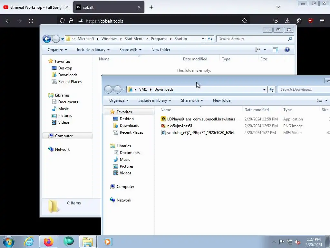Change view icon in the Startup window

point(258,50)
